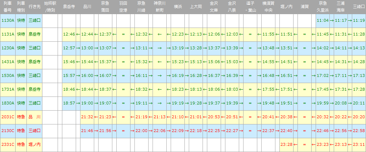The width and height of the screenshot is (366, 152).
Task: Click the 14:55 横須賀中央 time of 1431A
Action: [268, 62]
